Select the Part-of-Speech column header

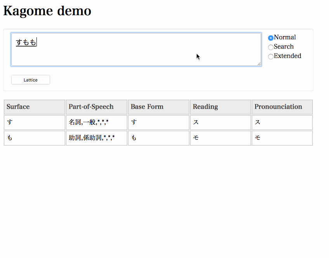click(x=96, y=107)
